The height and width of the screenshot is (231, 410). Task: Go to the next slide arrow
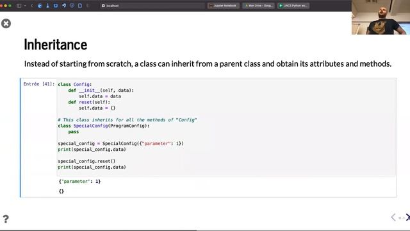click(407, 217)
